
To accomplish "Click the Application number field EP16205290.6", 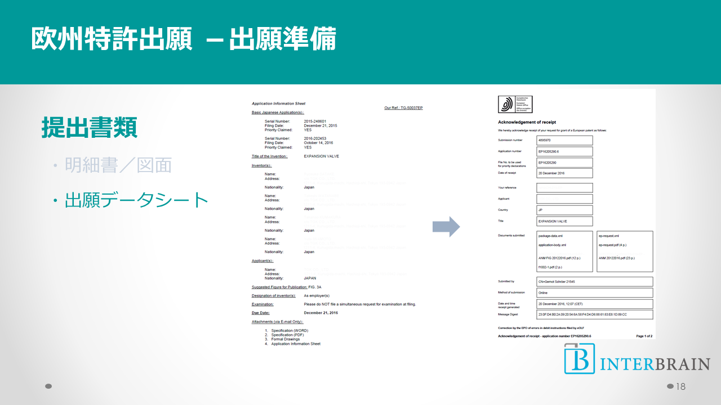I will [564, 151].
